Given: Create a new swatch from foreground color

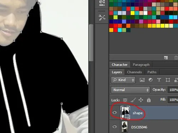Looking at the screenshot, I should pos(166,58).
